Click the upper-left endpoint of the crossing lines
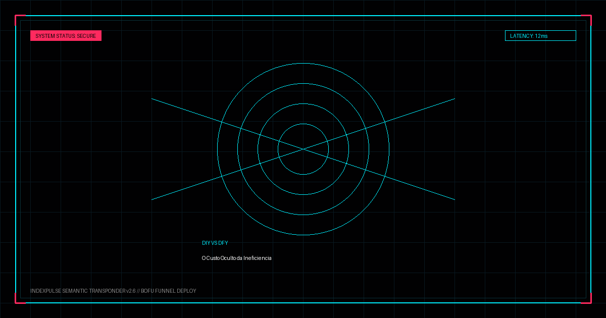The image size is (606, 318). point(152,99)
